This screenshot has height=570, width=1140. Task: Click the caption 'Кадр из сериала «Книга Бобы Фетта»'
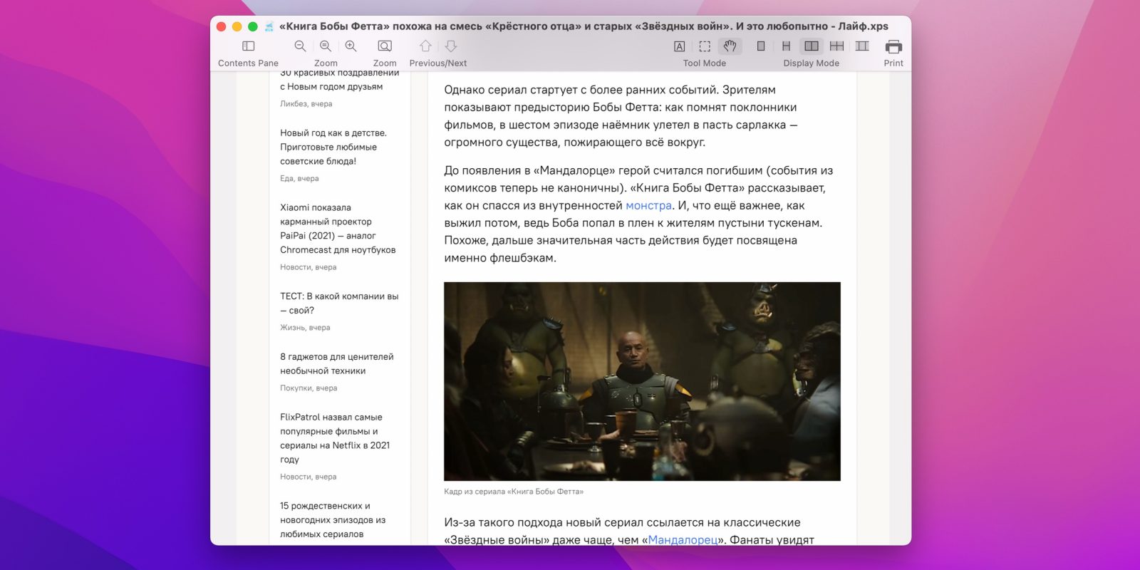(514, 492)
